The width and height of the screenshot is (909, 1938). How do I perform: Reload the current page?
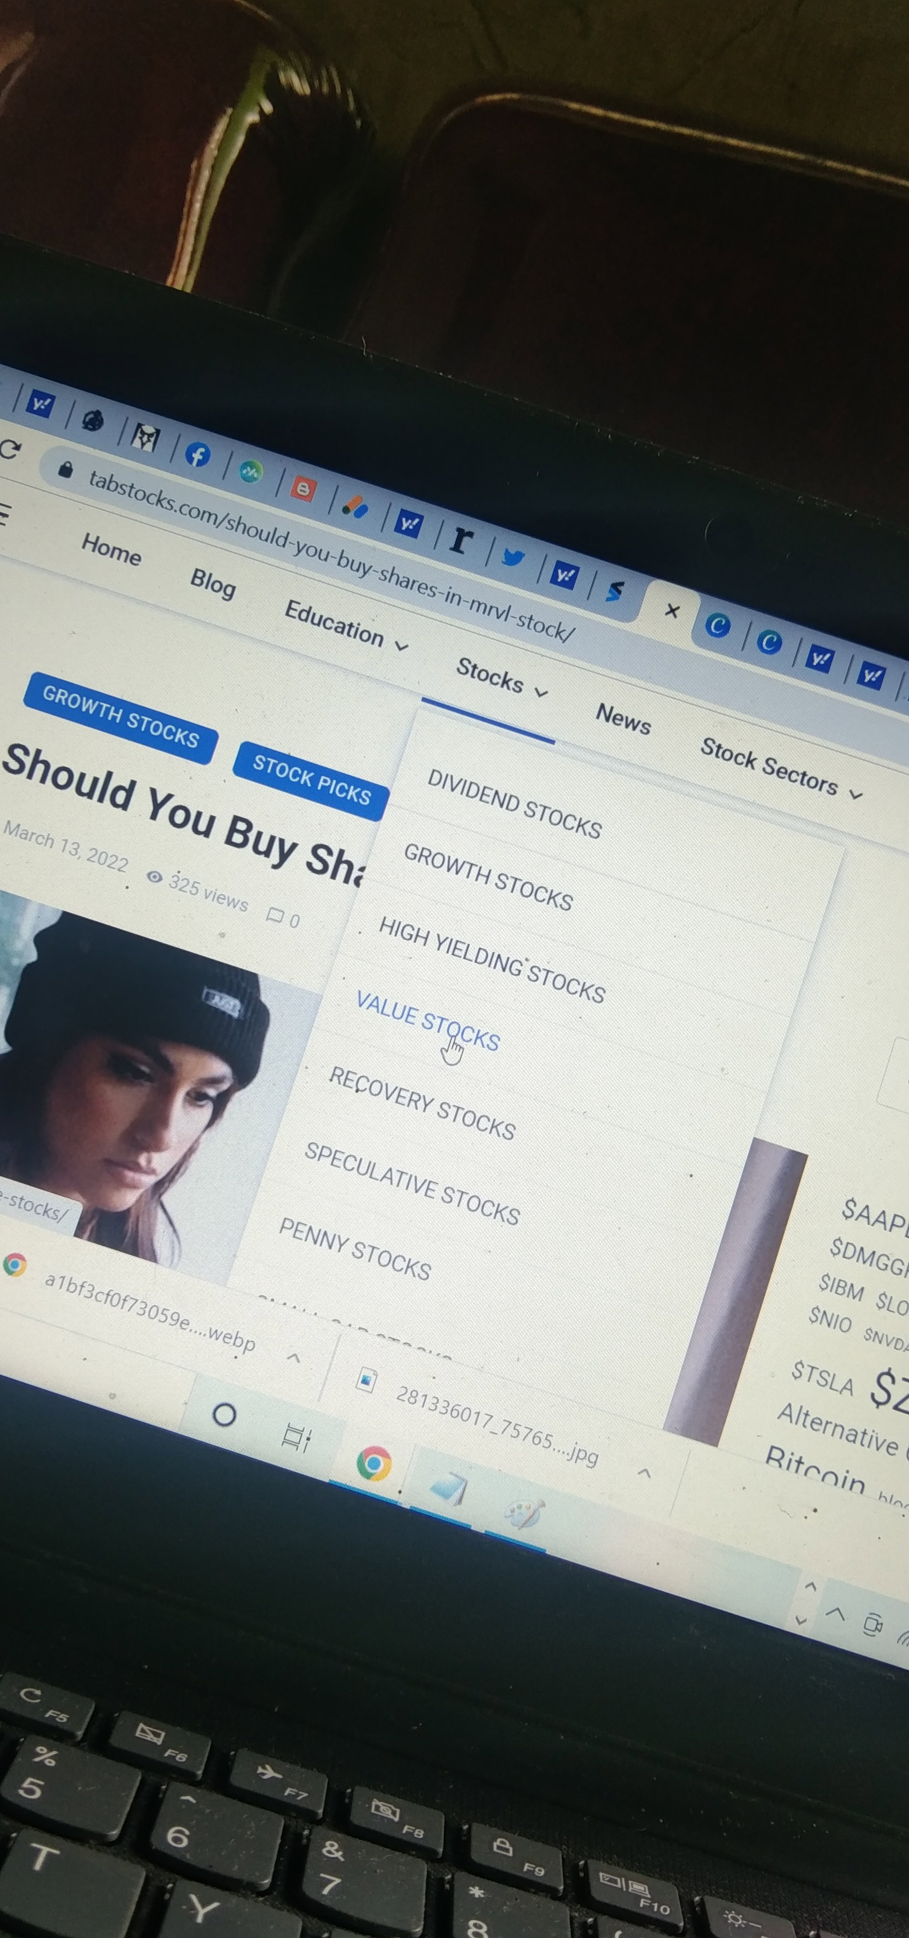coord(10,450)
